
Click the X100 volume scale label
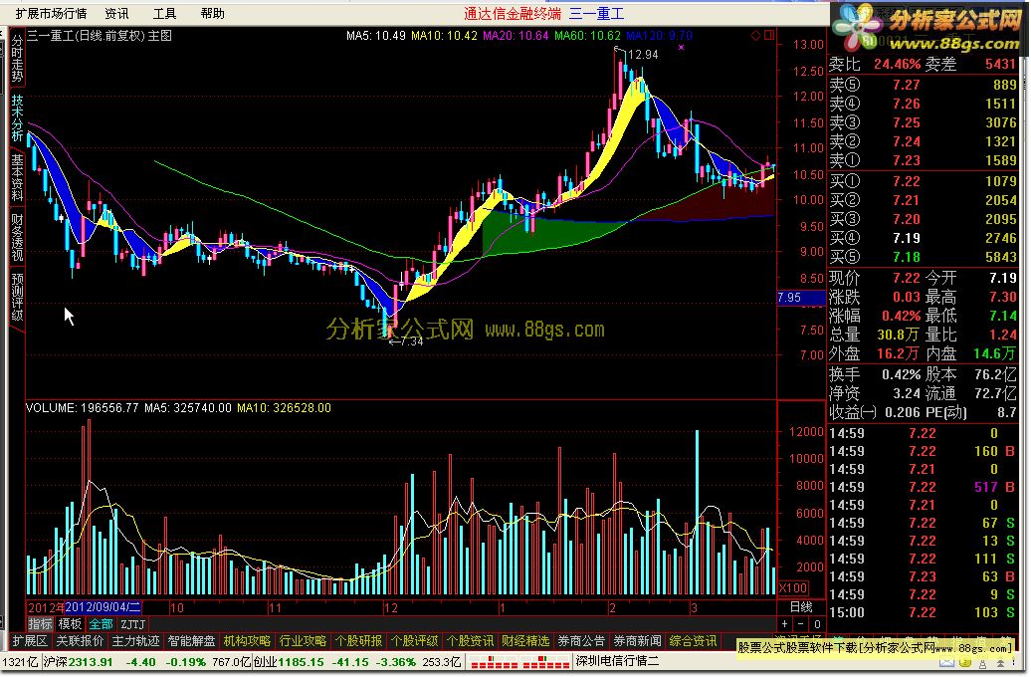[793, 587]
